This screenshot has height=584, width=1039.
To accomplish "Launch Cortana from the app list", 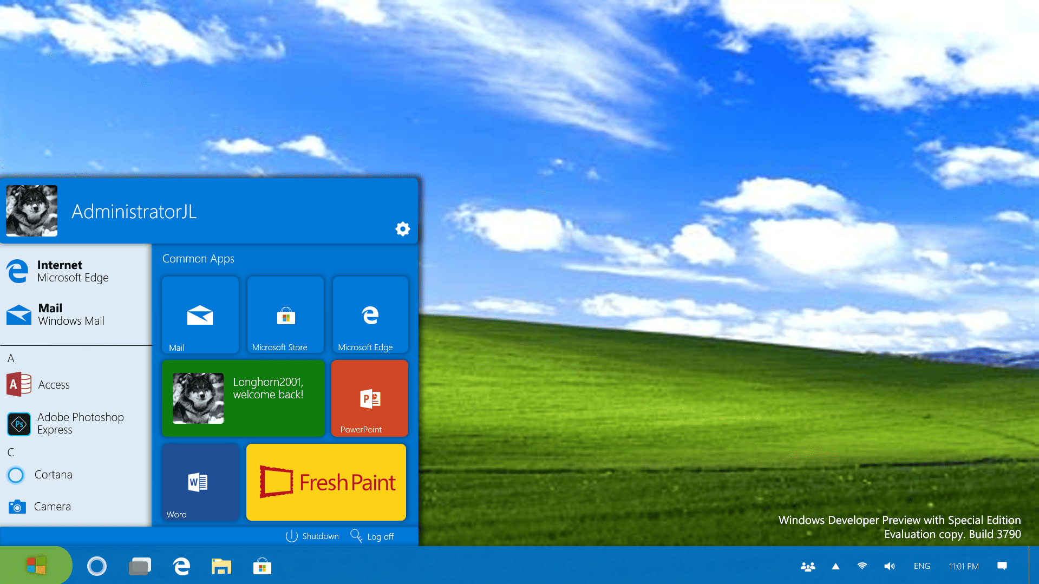I will click(40, 475).
